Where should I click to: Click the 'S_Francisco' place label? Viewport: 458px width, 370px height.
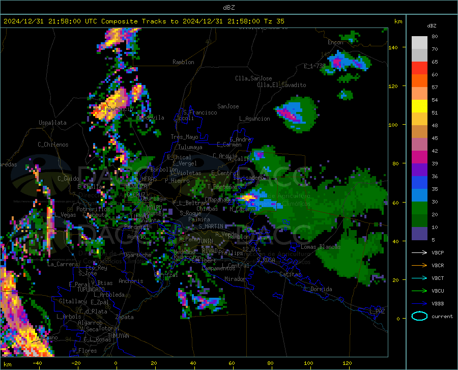200,112
